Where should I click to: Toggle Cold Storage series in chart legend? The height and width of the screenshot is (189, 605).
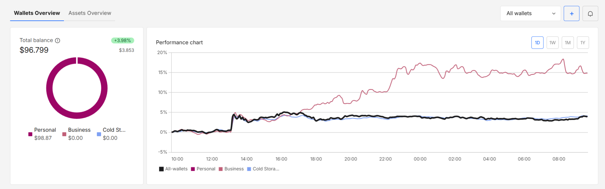point(263,169)
